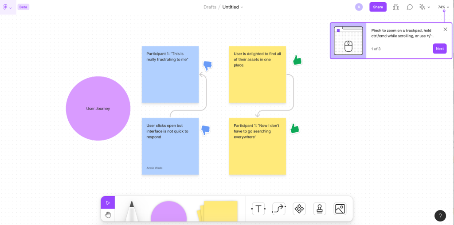454x225 pixels.
Task: Select the Connector line tool
Action: tap(279, 209)
